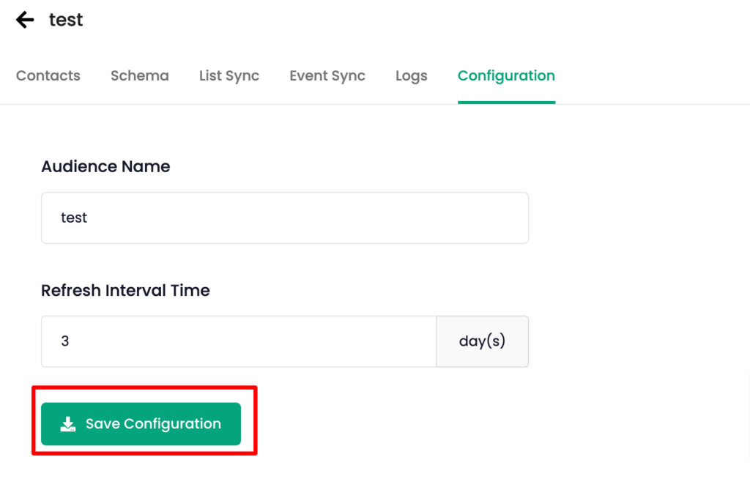Select the Configuration tab

[506, 75]
